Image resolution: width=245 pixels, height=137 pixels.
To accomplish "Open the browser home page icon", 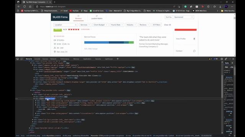I will tap(30, 7).
